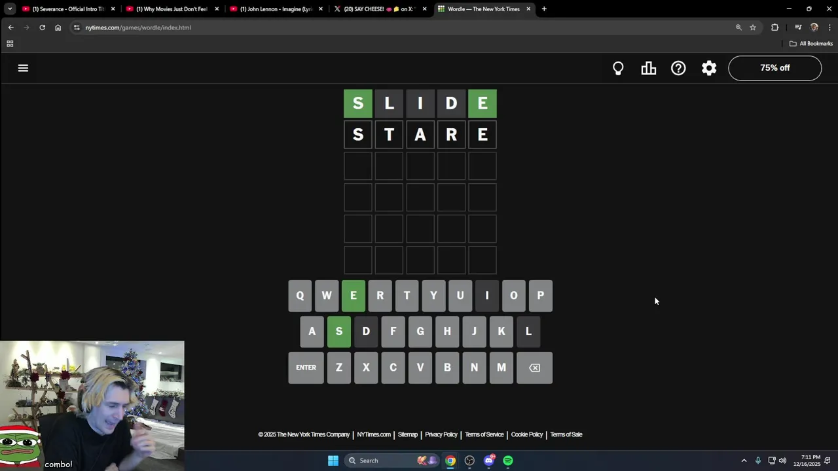Screen dimensions: 838x471
Task: Open the Wordle hamburger menu
Action: (x=23, y=68)
